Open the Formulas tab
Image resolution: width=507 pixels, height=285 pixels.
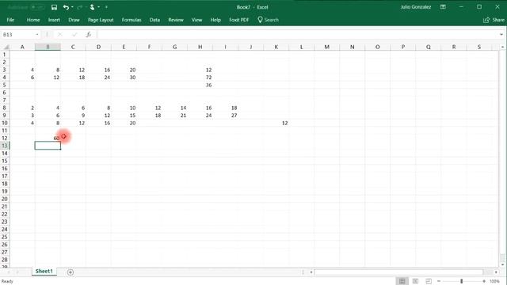tap(132, 20)
